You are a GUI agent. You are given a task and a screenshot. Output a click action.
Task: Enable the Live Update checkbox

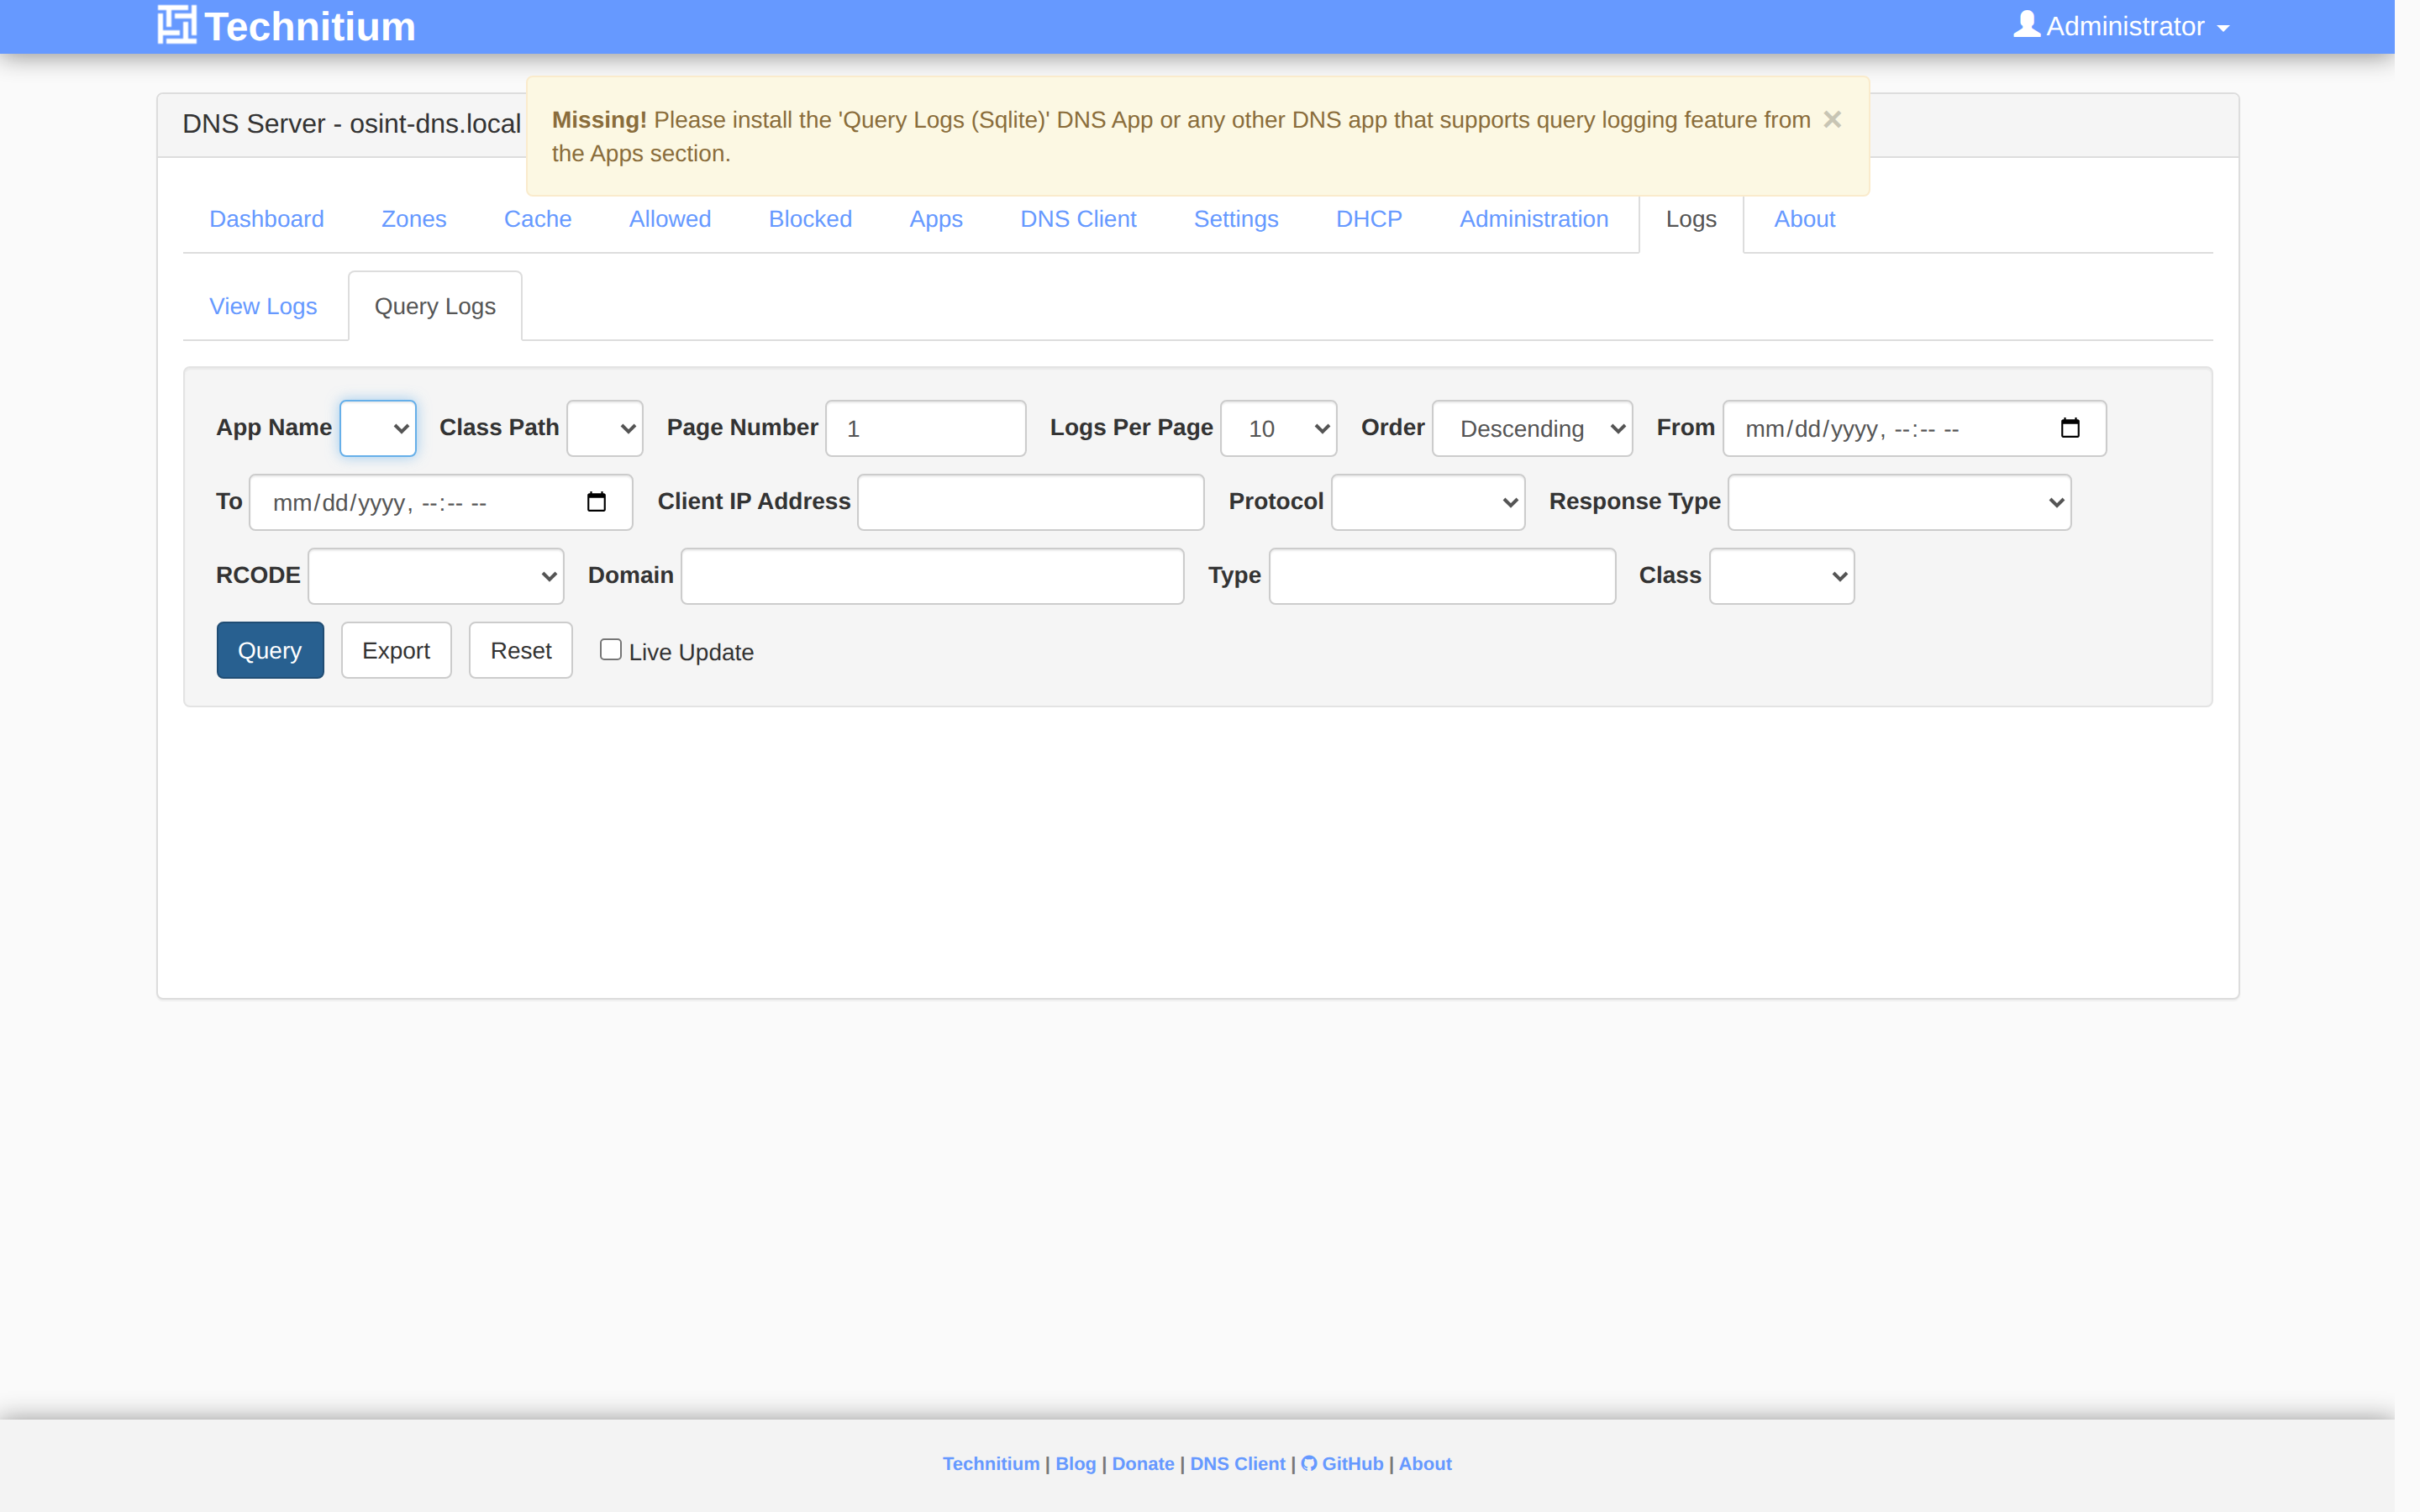(611, 650)
